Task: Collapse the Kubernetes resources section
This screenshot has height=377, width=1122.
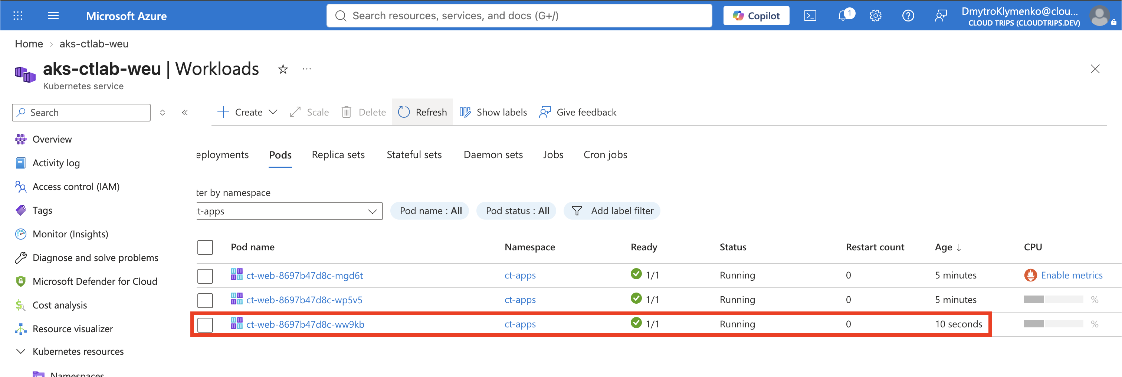Action: 20,351
